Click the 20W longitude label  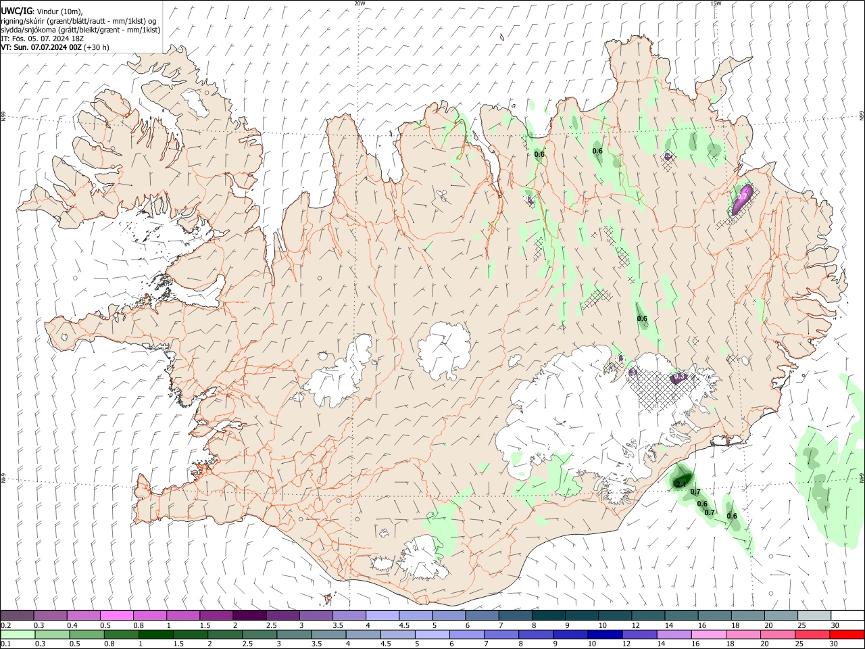[x=360, y=3]
